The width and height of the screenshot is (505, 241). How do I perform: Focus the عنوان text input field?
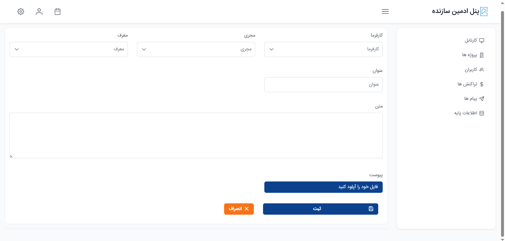click(x=323, y=85)
